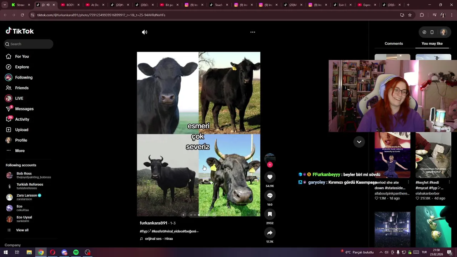The width and height of the screenshot is (457, 257).
Task: Open Spotify from the taskbar
Action: (76, 252)
